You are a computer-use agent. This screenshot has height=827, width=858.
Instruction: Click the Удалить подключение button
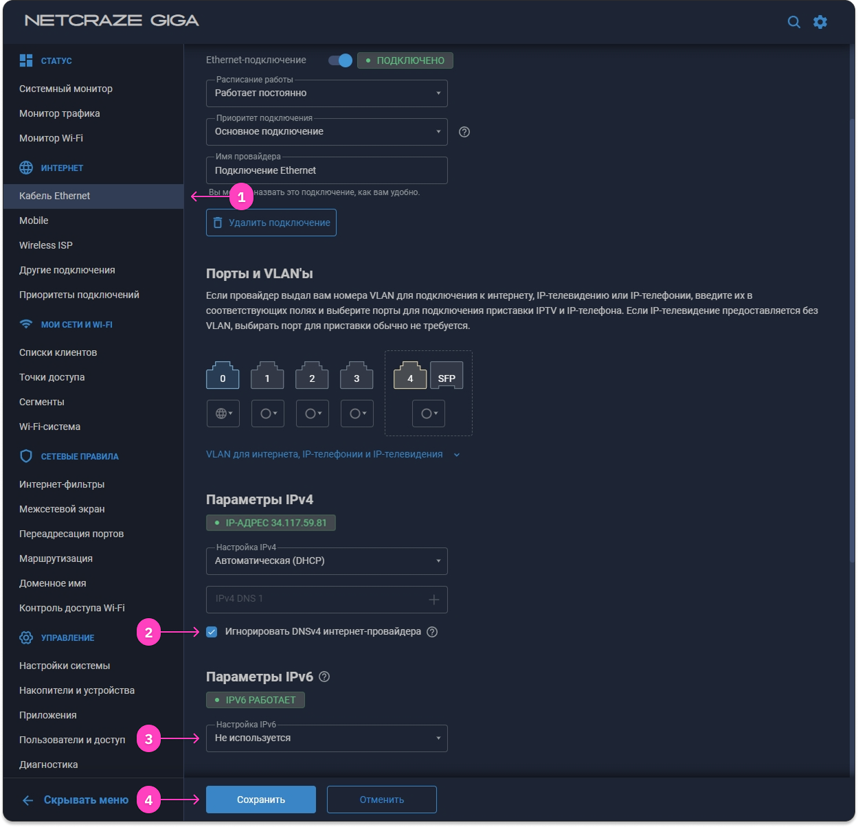point(271,223)
